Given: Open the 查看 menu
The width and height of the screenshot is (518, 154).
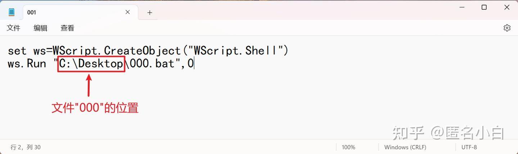Looking at the screenshot, I should [x=67, y=28].
